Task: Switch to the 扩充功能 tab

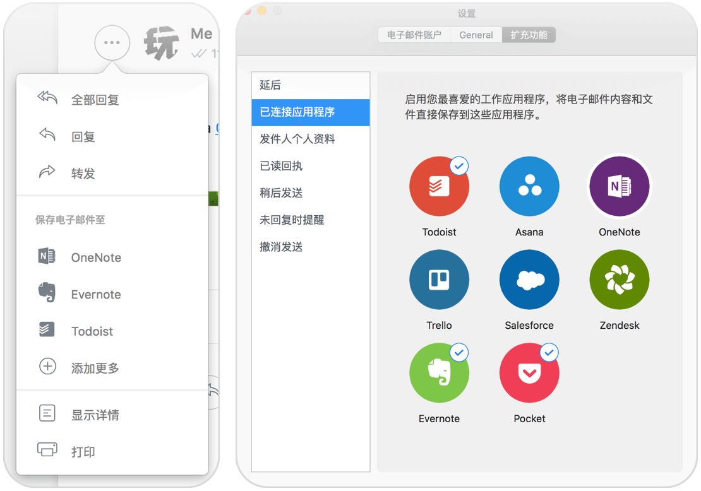Action: pos(529,35)
